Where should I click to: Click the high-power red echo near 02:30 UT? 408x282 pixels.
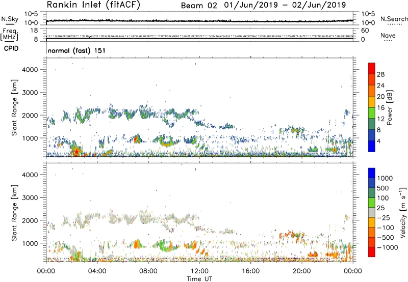(76, 151)
